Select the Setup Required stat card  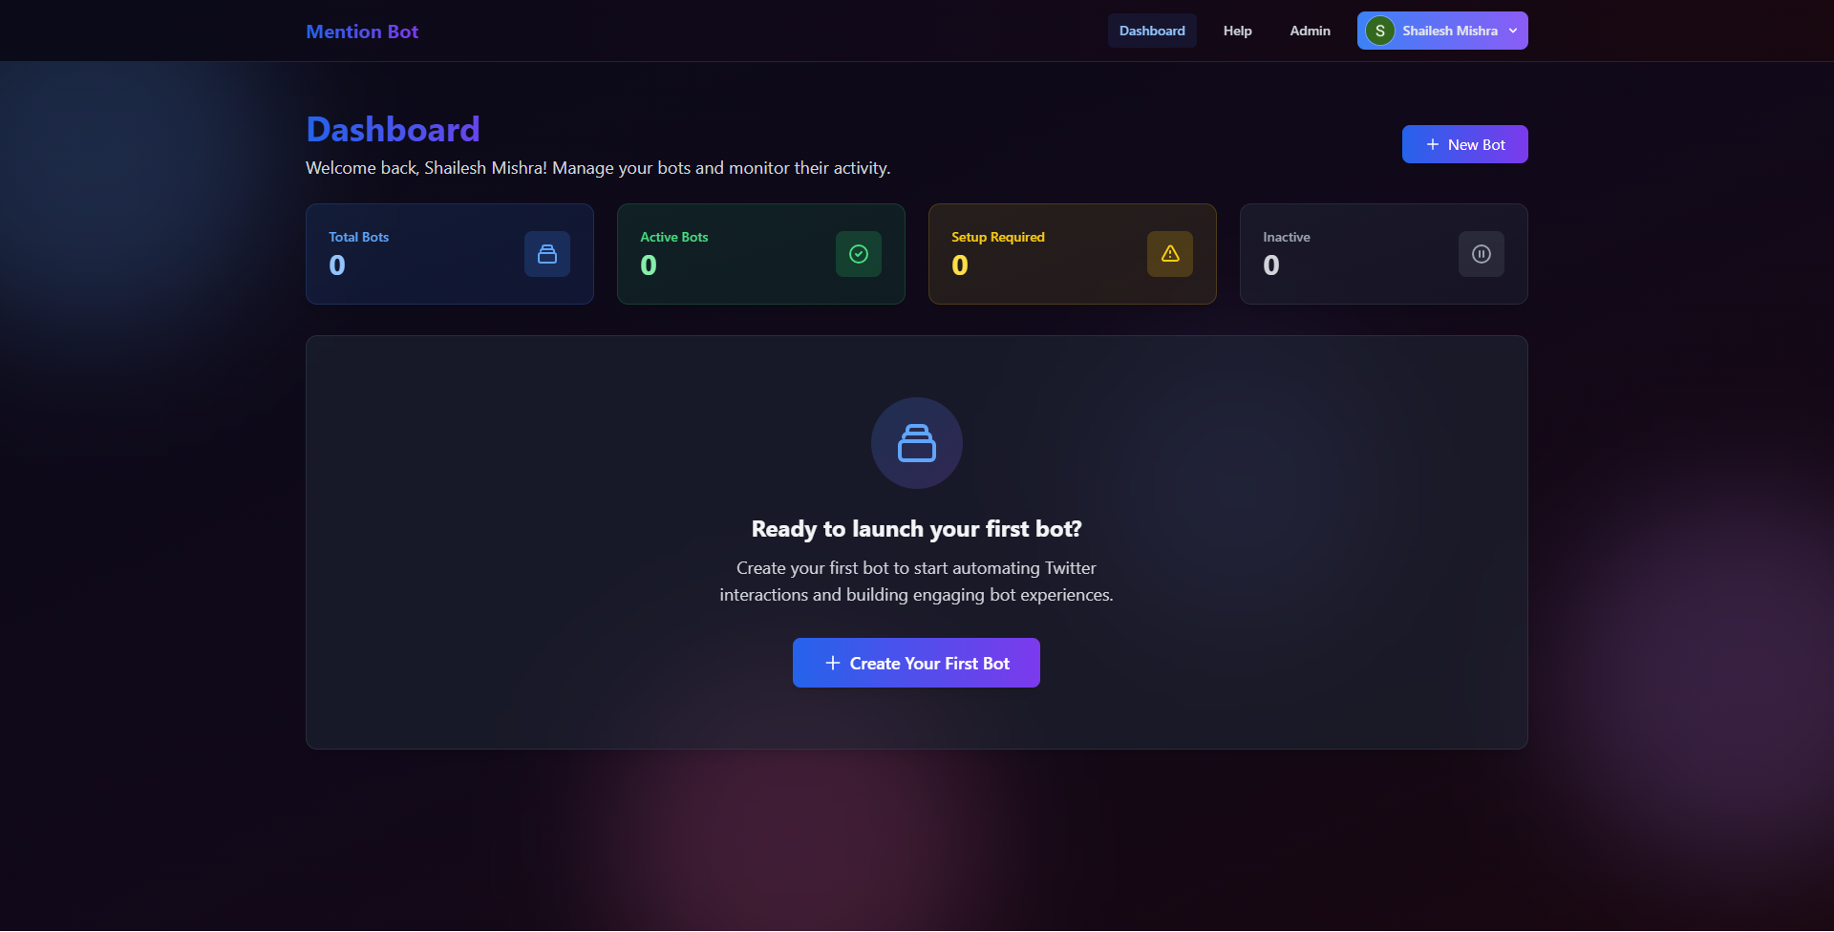pos(1073,254)
